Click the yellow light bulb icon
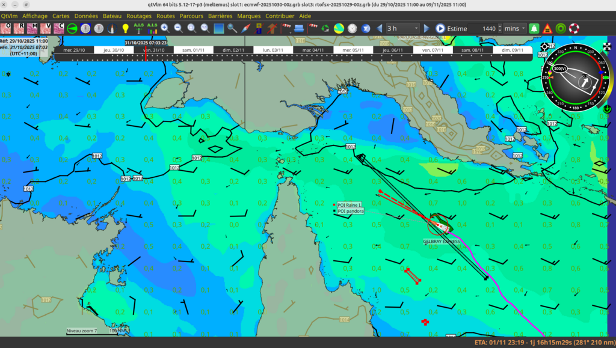616x348 pixels. point(125,28)
